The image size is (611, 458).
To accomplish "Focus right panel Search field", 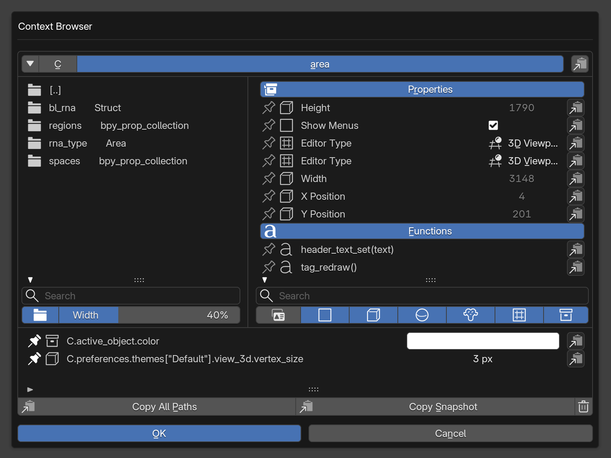I will tap(422, 296).
